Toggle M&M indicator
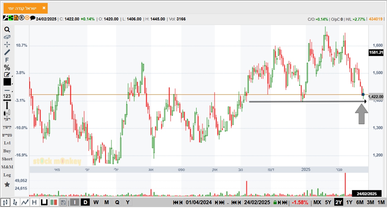 coord(7,167)
